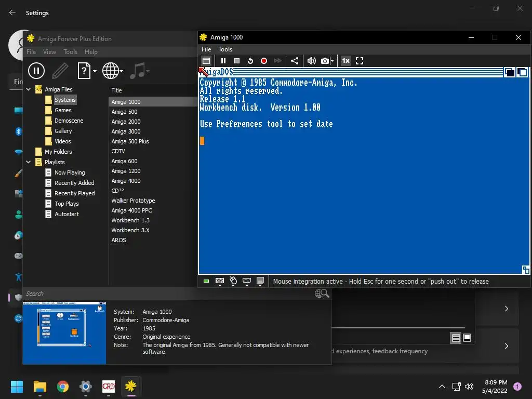The image size is (532, 399).
Task: Click the globe web icon in Amiga Forever
Action: 111,71
